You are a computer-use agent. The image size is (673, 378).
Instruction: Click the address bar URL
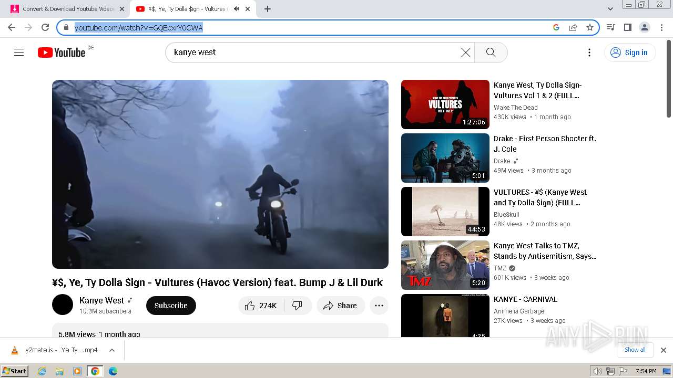[x=138, y=27]
